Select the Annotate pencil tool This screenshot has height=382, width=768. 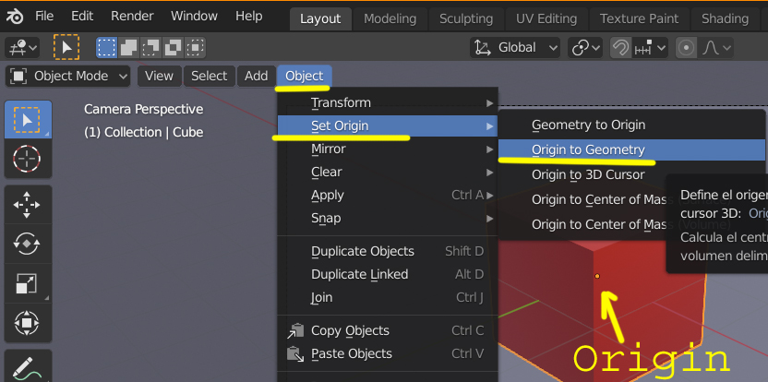[26, 365]
